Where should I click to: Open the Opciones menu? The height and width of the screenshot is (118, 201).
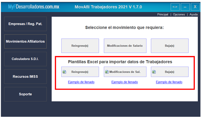(179, 15)
